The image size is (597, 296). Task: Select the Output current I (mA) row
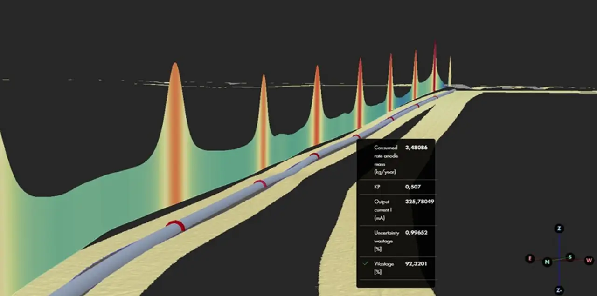(x=396, y=209)
